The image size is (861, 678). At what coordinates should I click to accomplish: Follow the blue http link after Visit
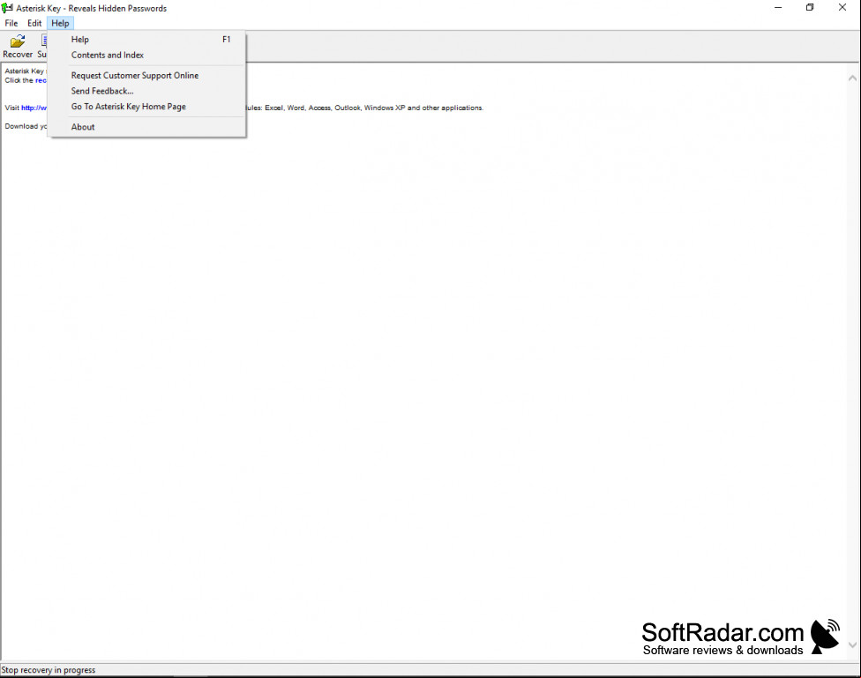coord(34,108)
